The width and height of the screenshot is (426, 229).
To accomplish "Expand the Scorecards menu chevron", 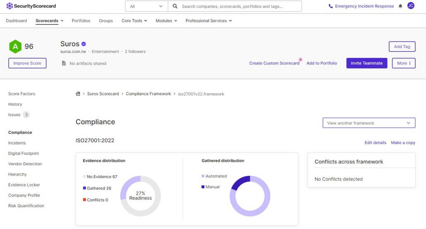I will [62, 21].
